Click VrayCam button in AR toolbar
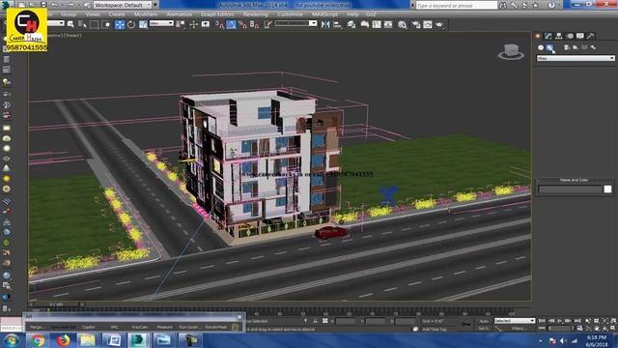618x348 pixels. tap(139, 327)
